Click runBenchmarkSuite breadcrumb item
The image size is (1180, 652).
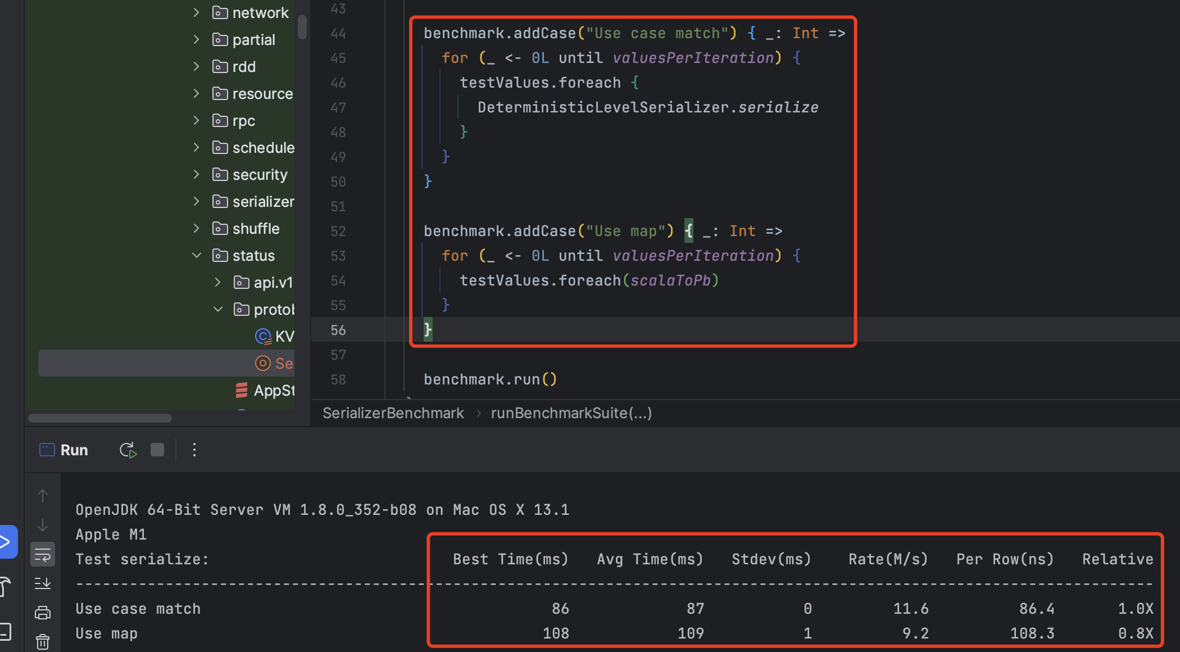coord(571,413)
